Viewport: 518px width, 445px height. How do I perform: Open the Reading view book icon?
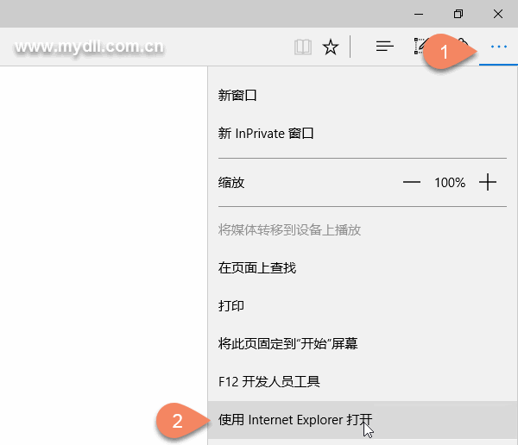(x=303, y=47)
